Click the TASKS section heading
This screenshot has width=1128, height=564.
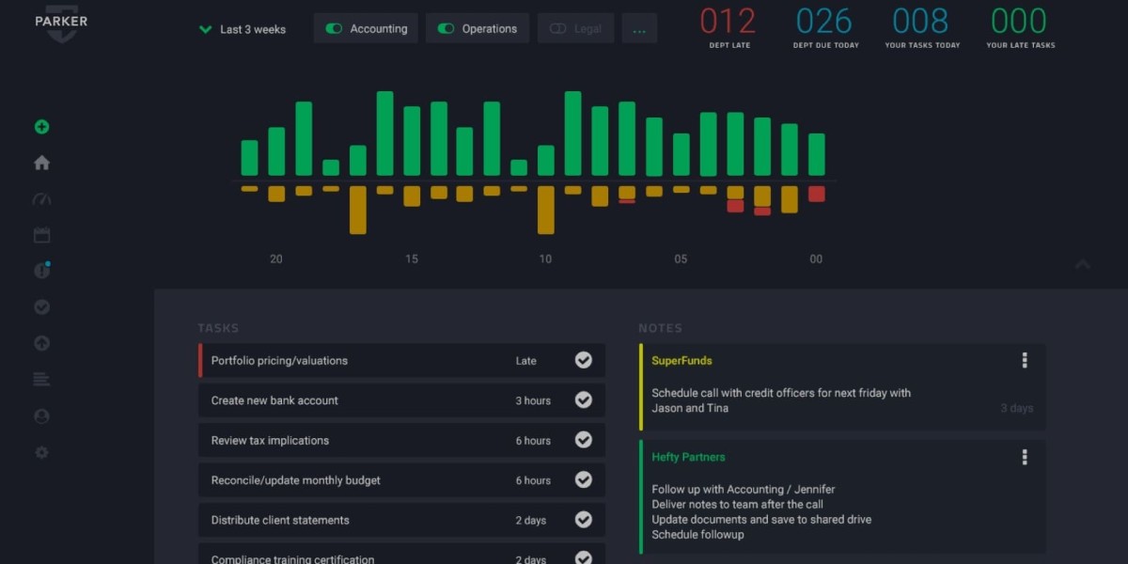pos(218,328)
